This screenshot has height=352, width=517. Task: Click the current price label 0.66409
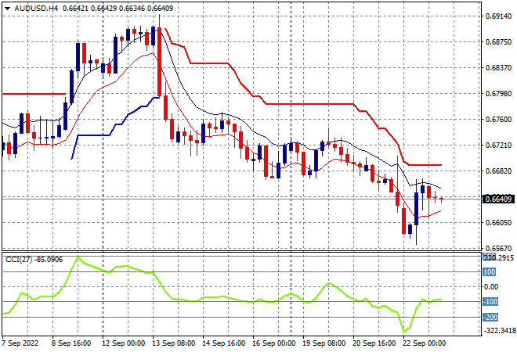(x=498, y=199)
